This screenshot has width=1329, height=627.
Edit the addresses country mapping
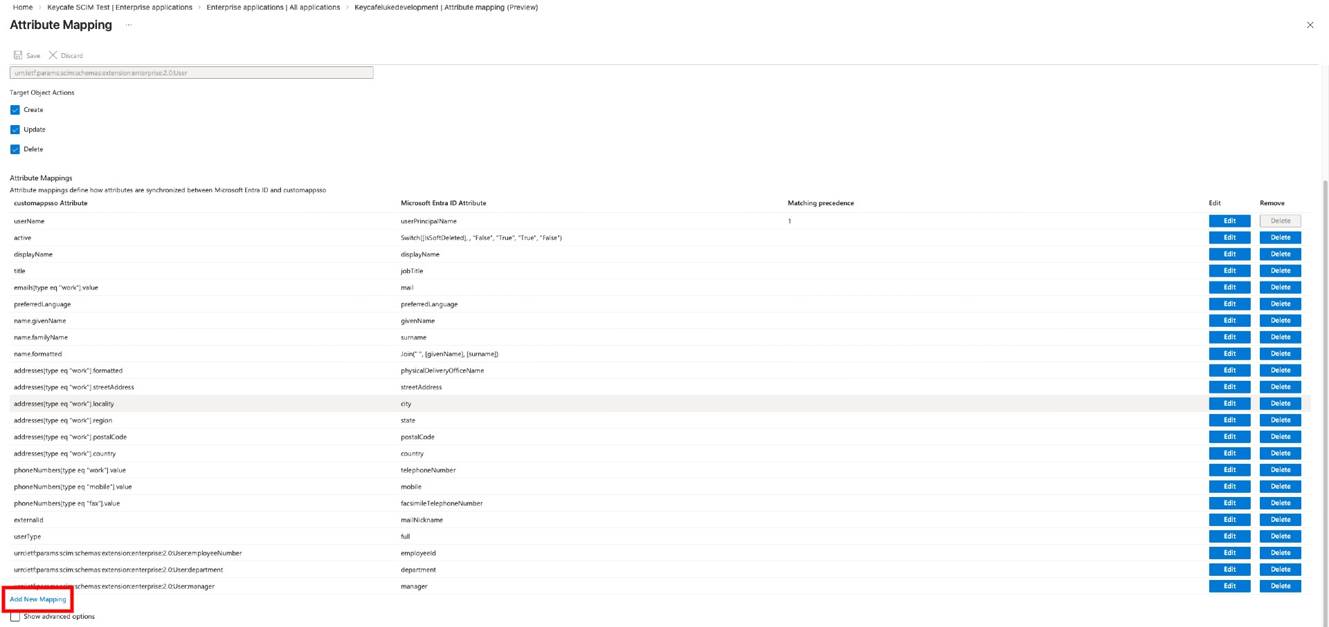pyautogui.click(x=1229, y=453)
